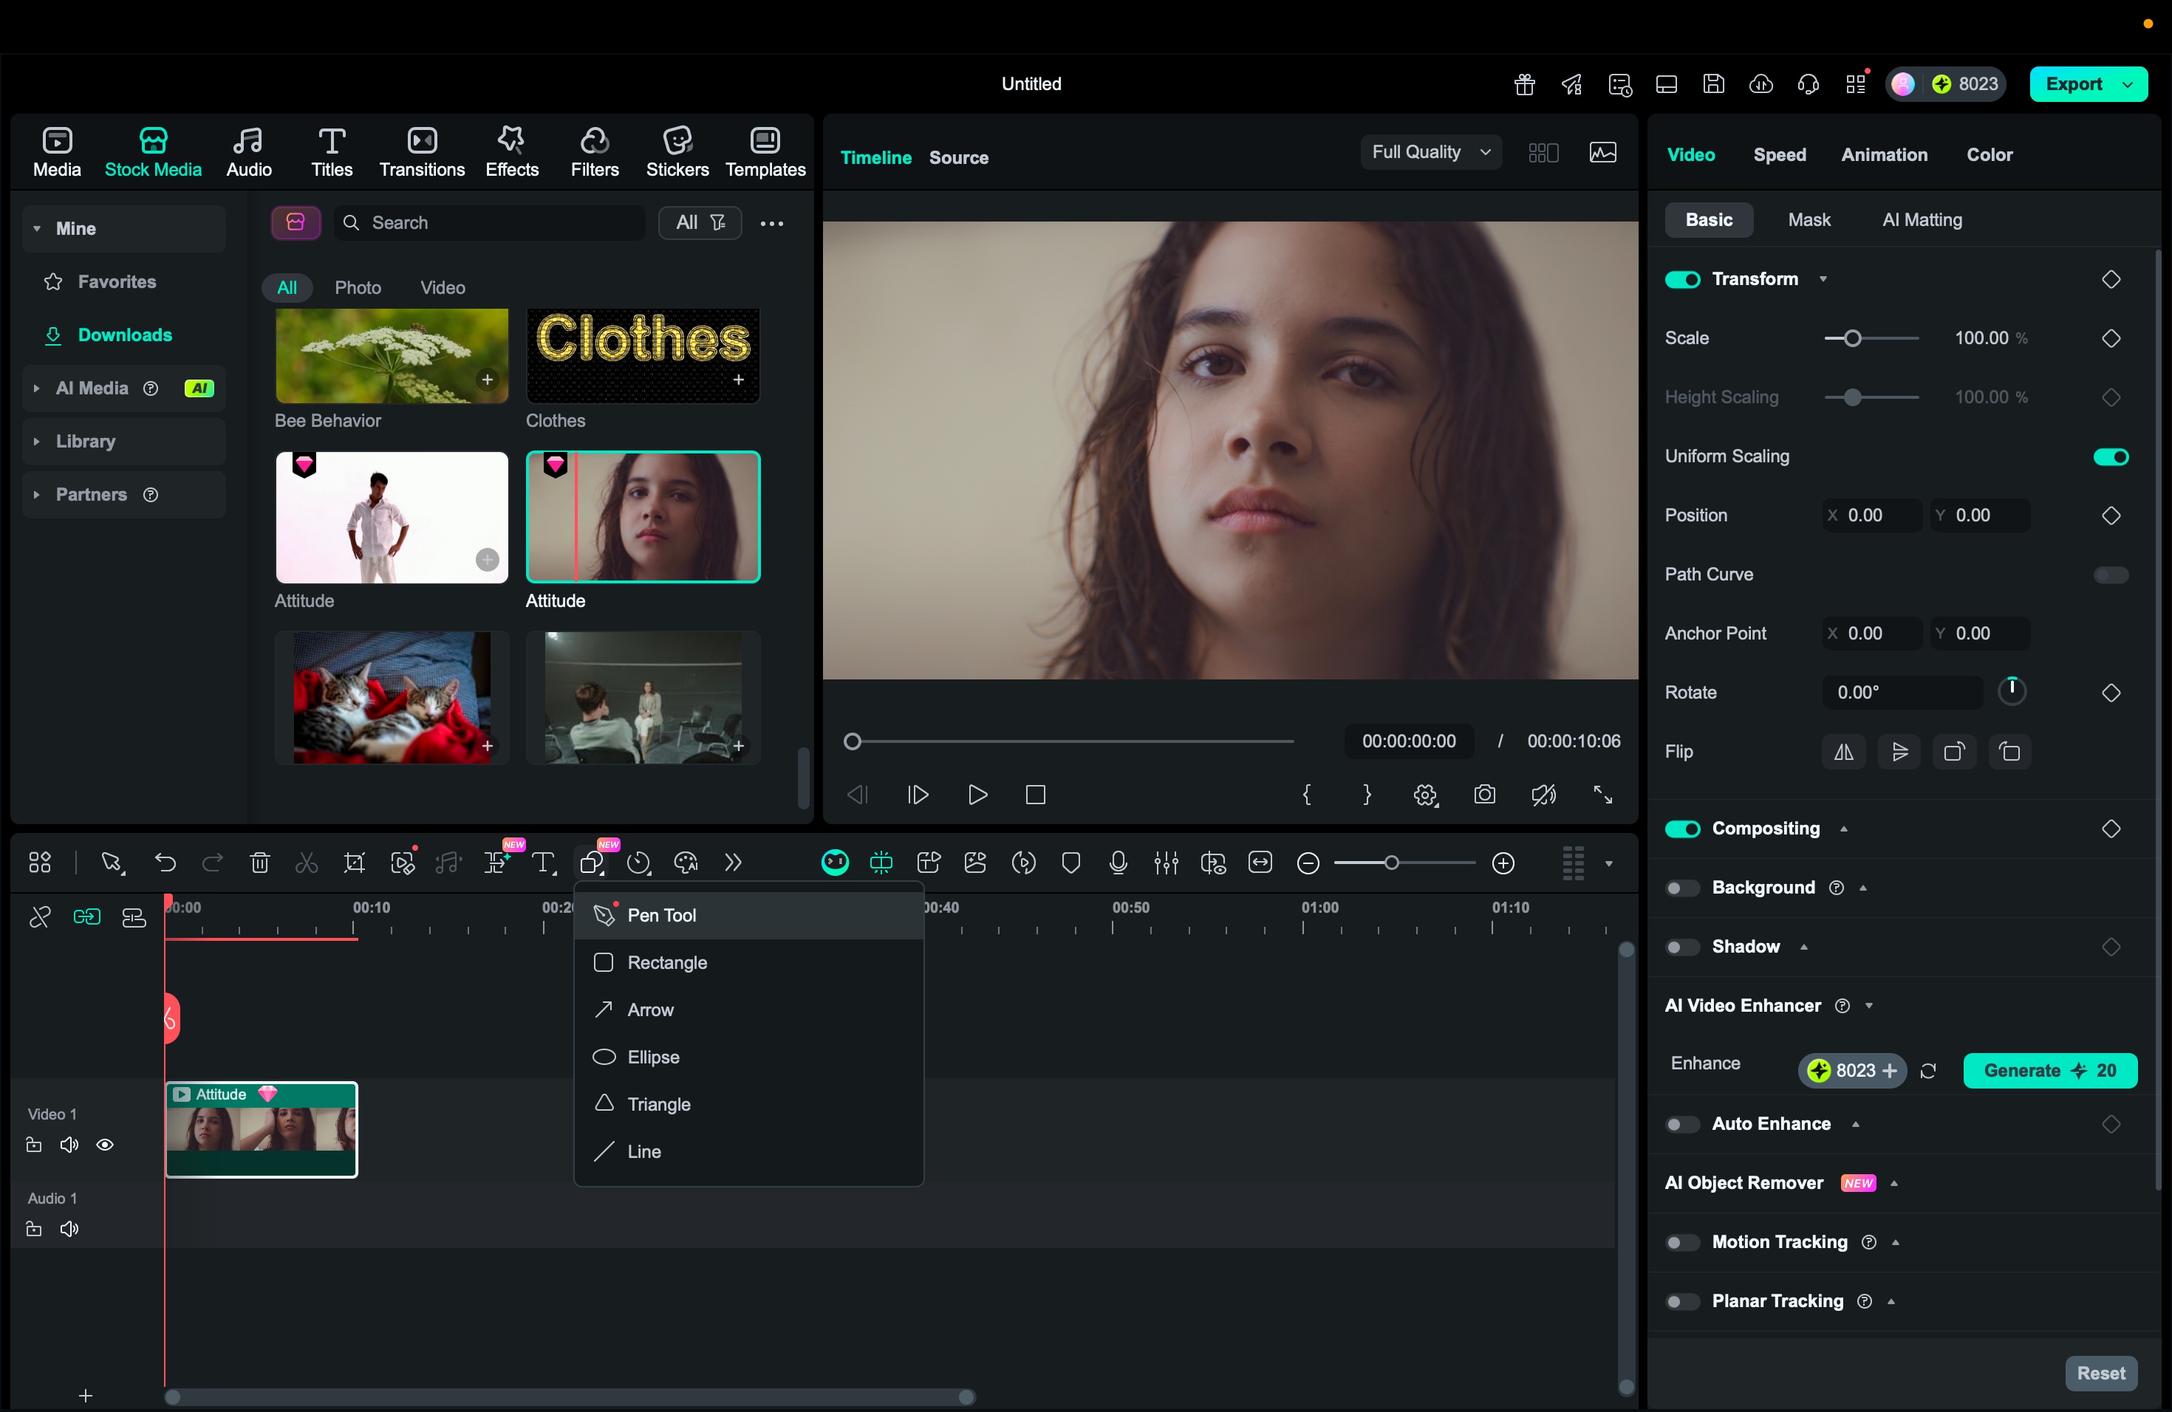Expand the AI Media sidebar section

coord(92,388)
